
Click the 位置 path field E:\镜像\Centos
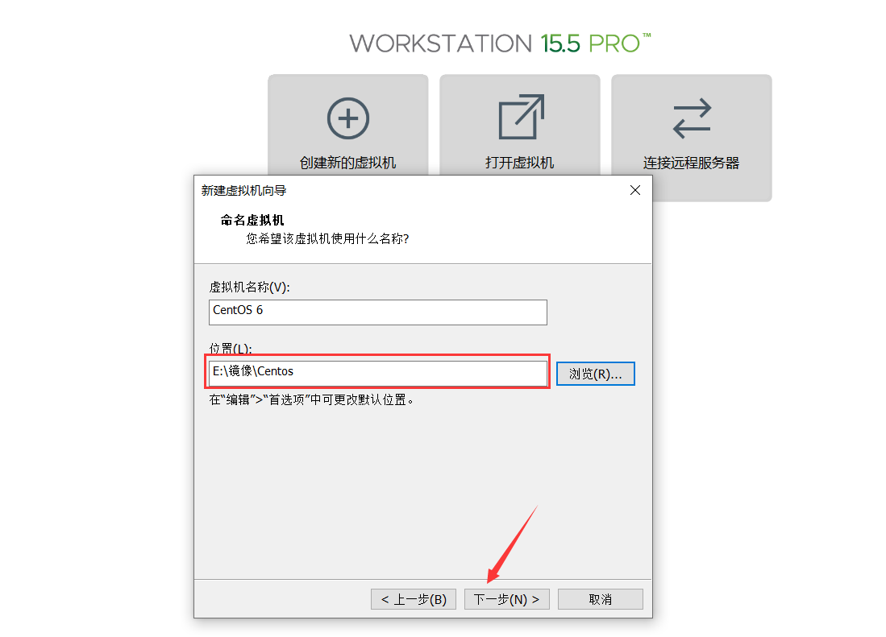(377, 372)
